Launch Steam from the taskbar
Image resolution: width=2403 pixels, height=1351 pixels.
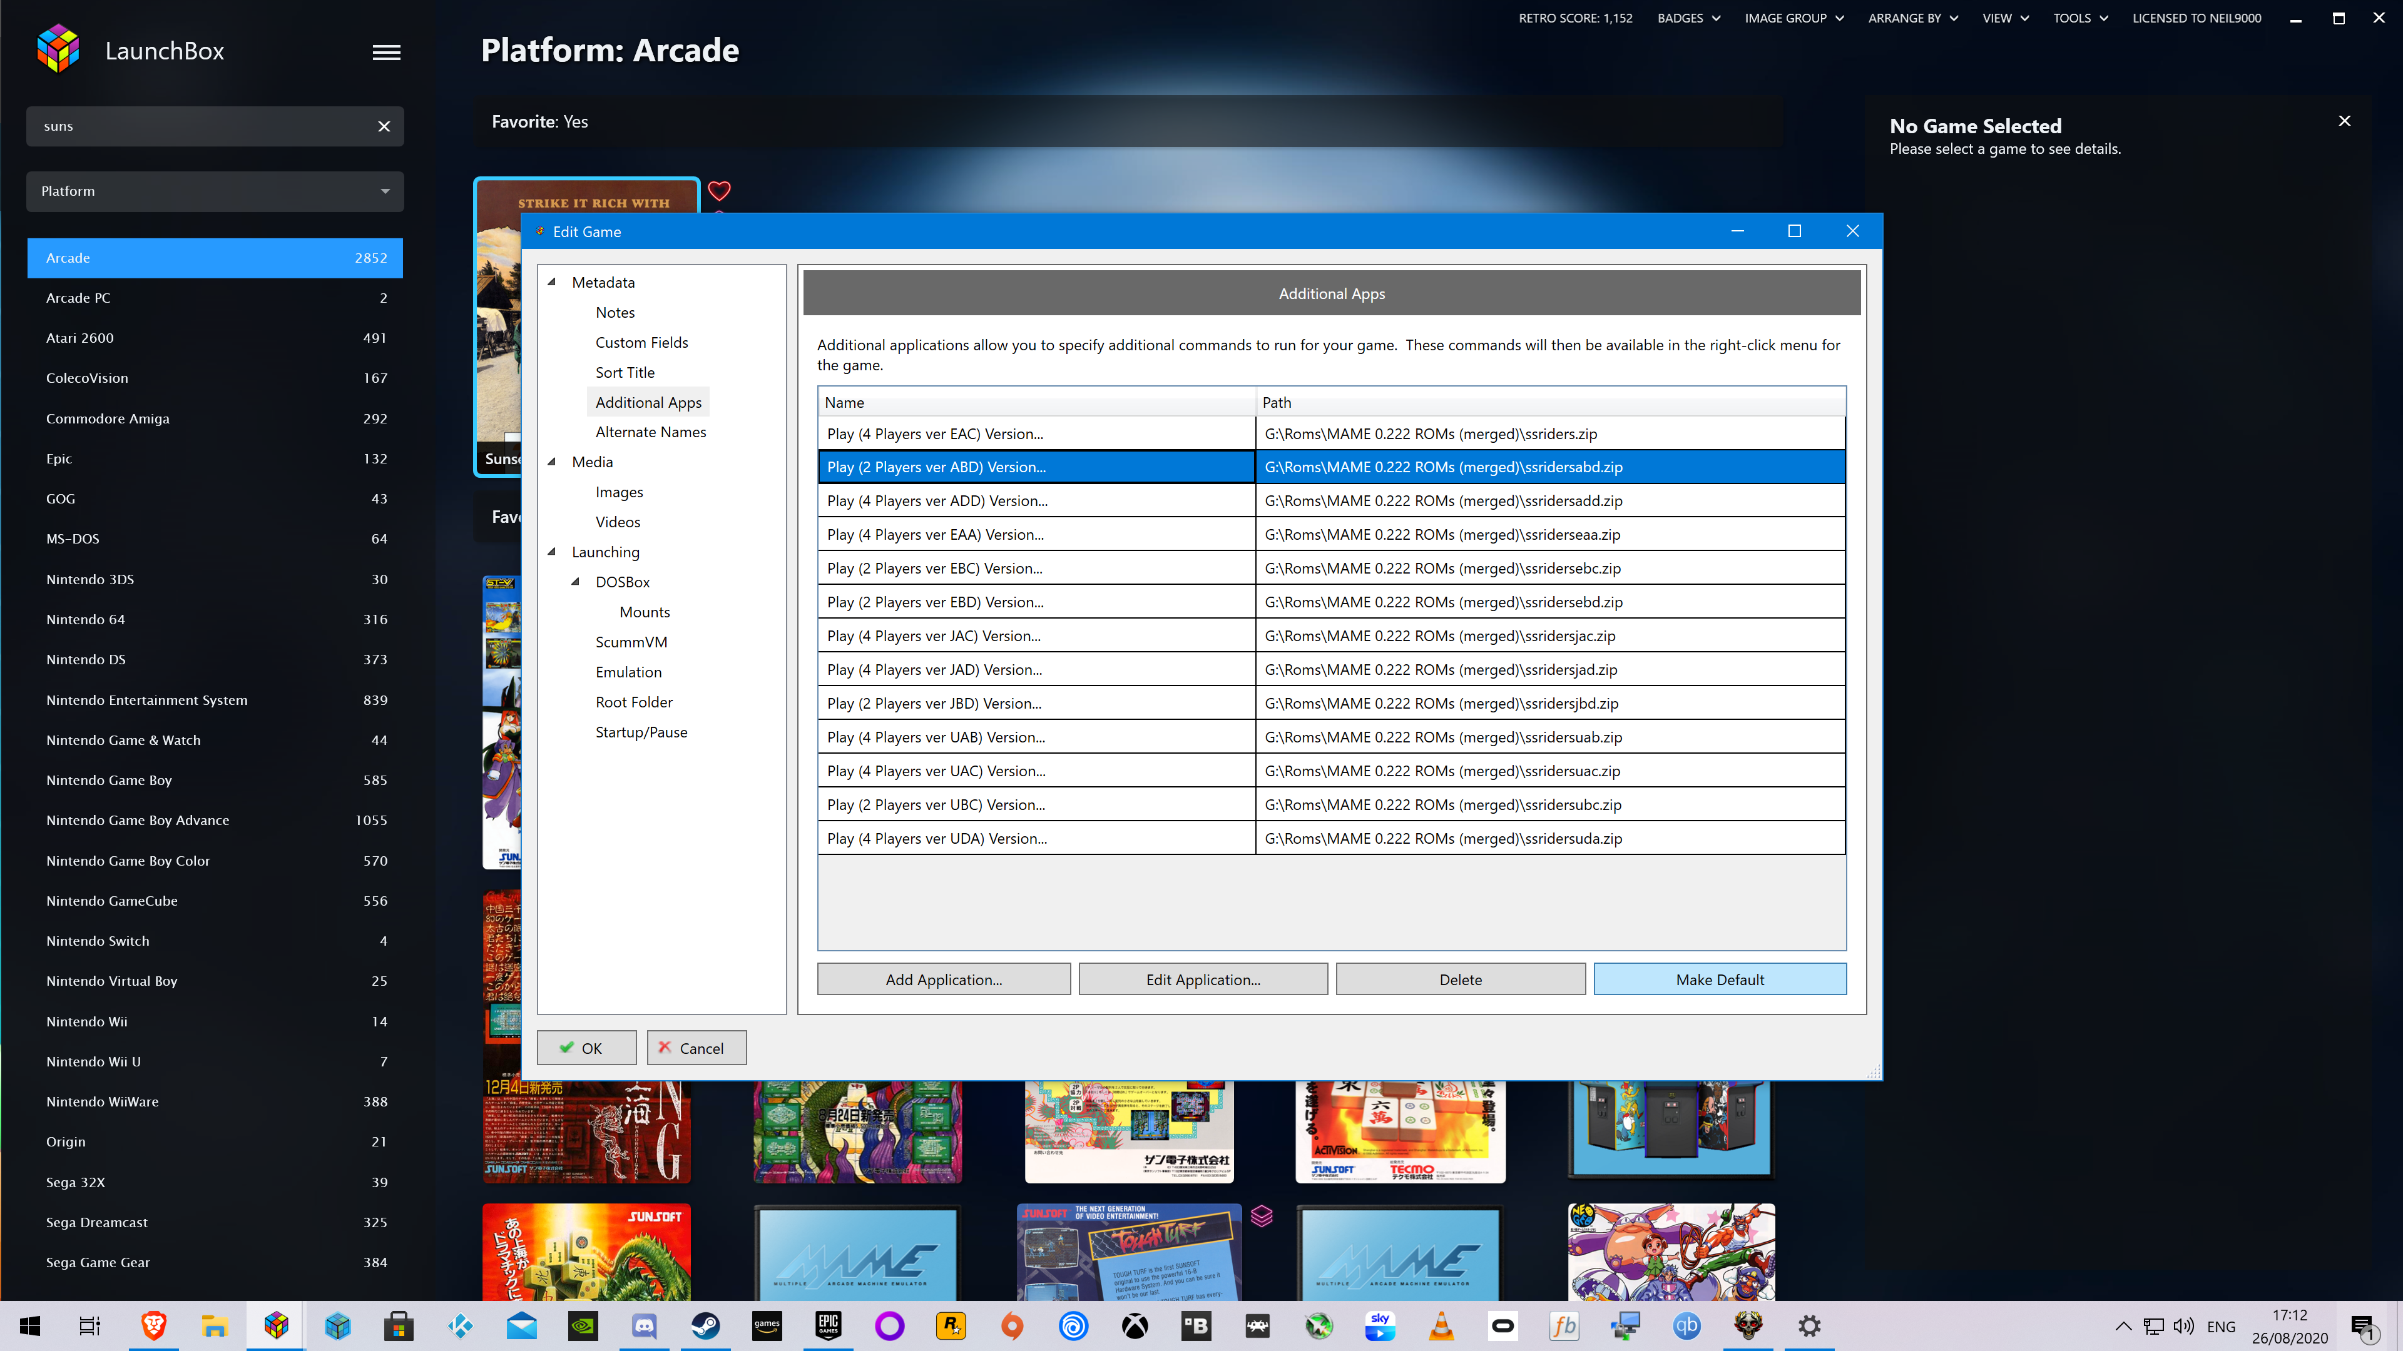(x=705, y=1325)
